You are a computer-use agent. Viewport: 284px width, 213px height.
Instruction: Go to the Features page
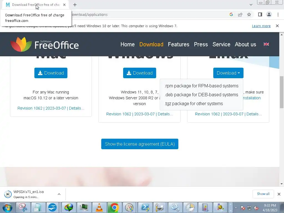pyautogui.click(x=179, y=44)
